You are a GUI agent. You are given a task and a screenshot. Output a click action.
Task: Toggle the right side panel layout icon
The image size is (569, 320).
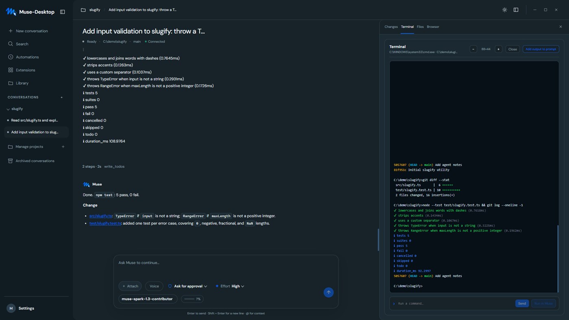click(516, 10)
